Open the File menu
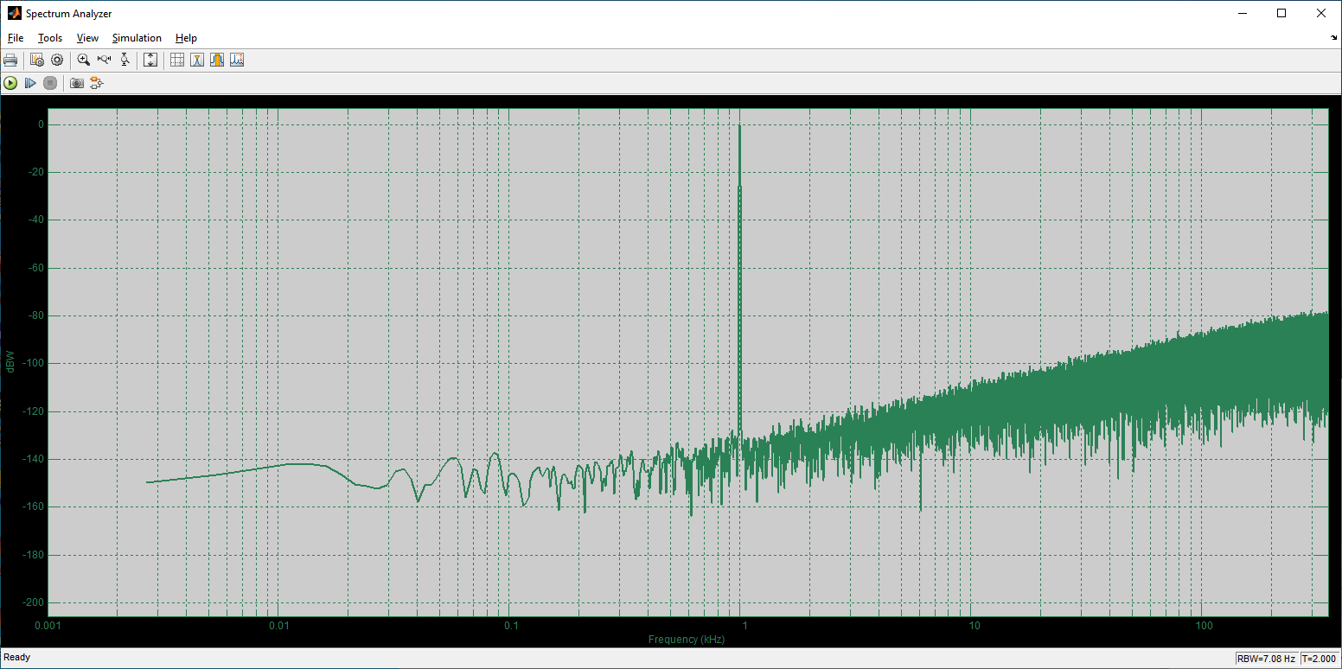The image size is (1342, 669). tap(16, 38)
